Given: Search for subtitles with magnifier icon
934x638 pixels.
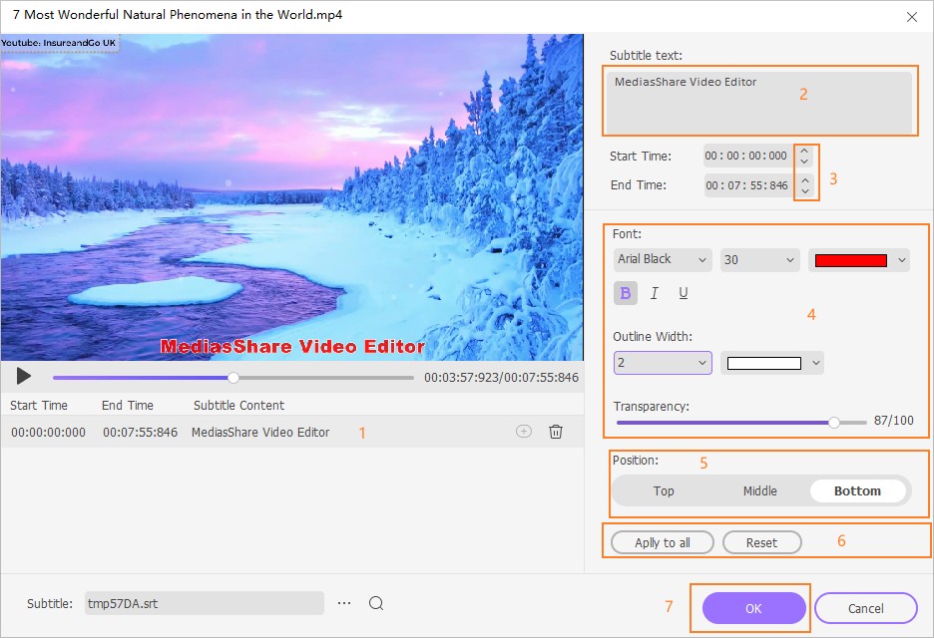Looking at the screenshot, I should [x=376, y=603].
